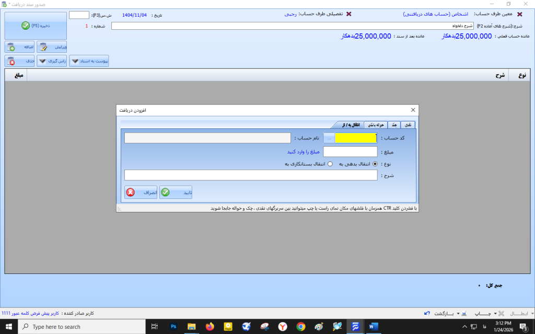Click the مبلغ amount input field
The image size is (535, 334).
pos(350,151)
